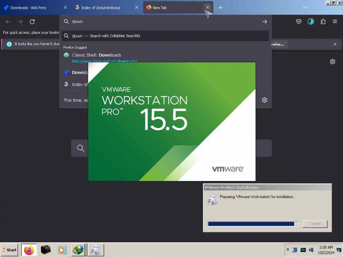Open the Pocket save icon in the toolbar
343x257 pixels.
298,21
